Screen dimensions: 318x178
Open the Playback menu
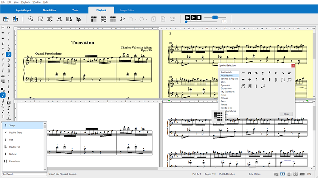pyautogui.click(x=26, y=2)
